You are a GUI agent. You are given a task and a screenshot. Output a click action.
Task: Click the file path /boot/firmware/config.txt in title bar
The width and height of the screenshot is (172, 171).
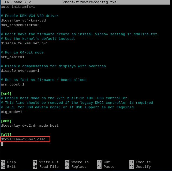tap(90, 2)
